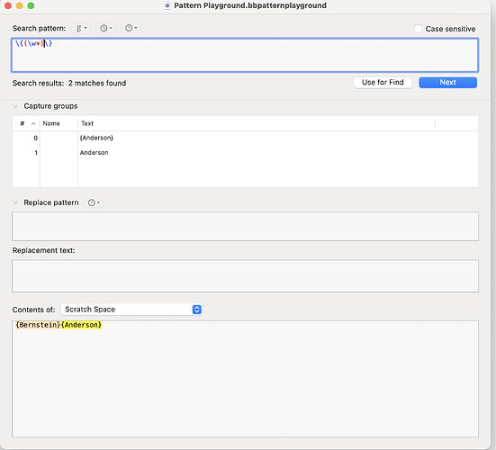Viewport: 496px width, 450px height.
Task: Select capture group row {Anderson}
Action: click(245, 138)
